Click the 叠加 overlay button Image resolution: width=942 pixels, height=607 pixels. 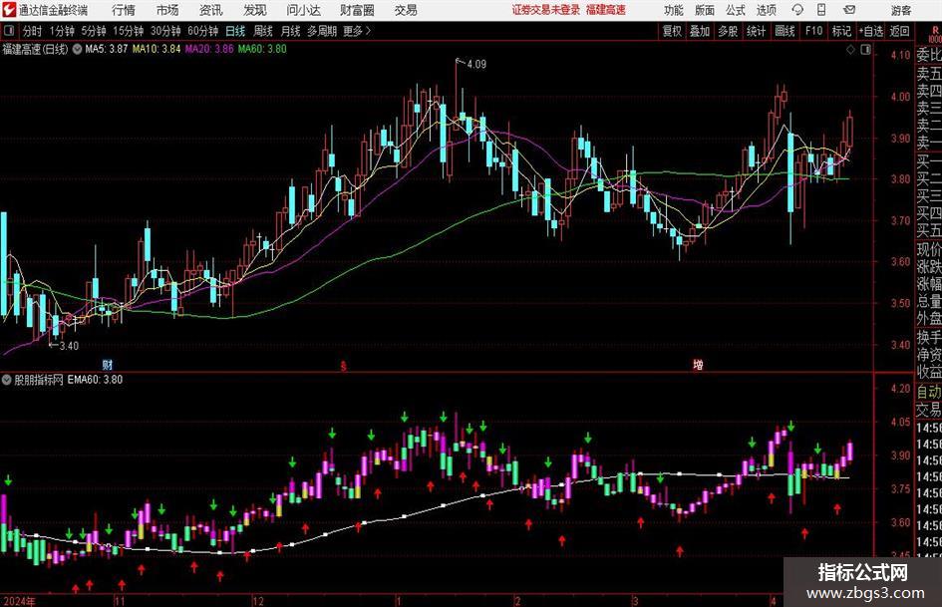pos(700,31)
